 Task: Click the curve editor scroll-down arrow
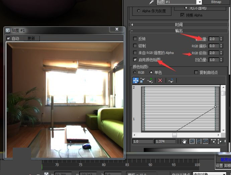223,130
